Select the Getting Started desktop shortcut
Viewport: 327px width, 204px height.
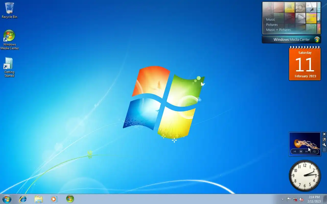pyautogui.click(x=9, y=67)
